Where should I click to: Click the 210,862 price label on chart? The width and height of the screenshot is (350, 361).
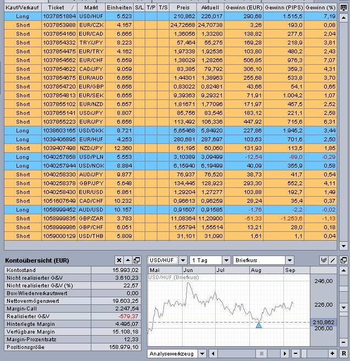[324, 323]
